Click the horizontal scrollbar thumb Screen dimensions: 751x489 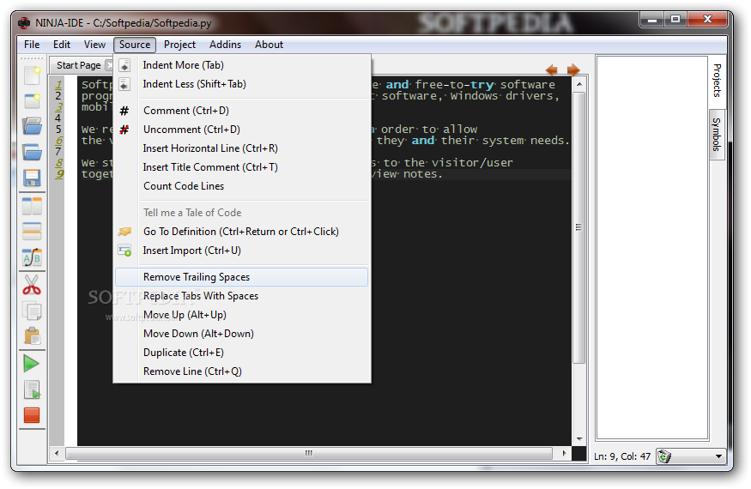pyautogui.click(x=309, y=453)
